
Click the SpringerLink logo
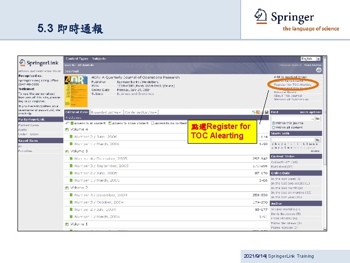[39, 63]
